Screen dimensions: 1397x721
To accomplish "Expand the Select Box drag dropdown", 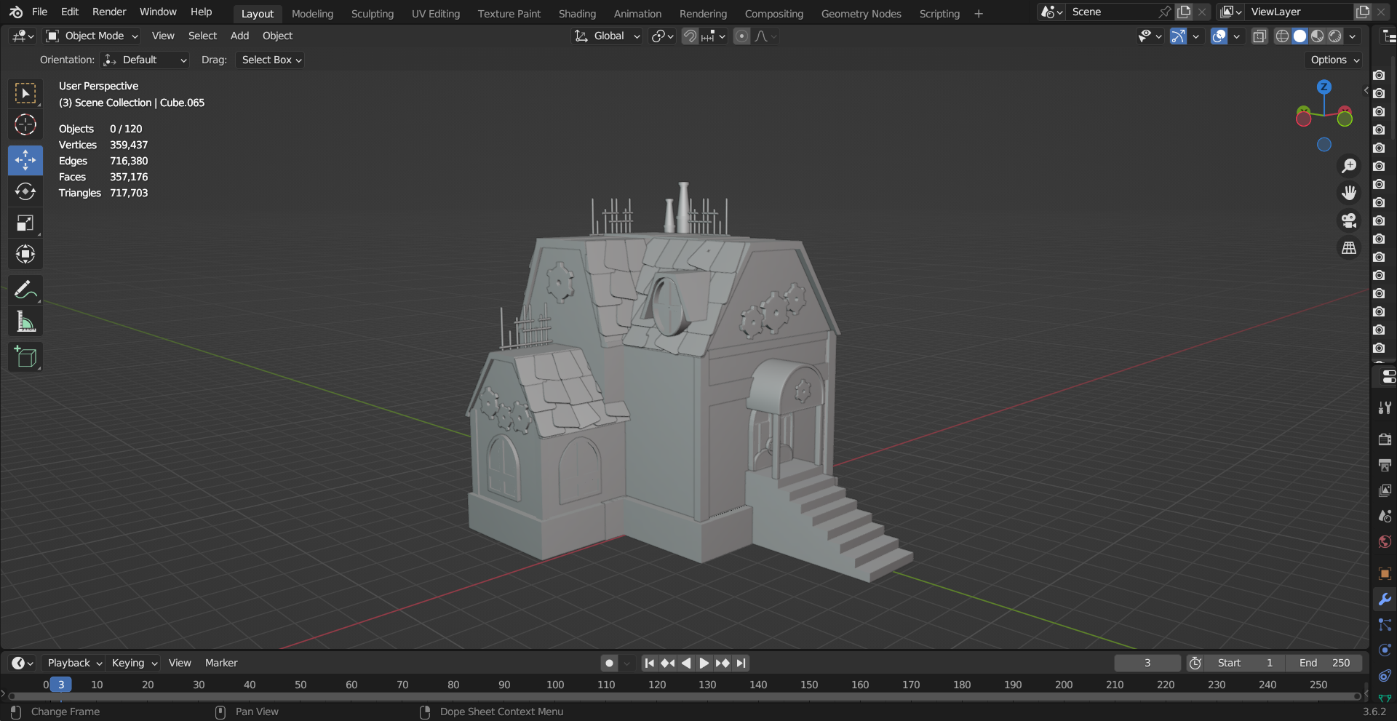I will (269, 60).
